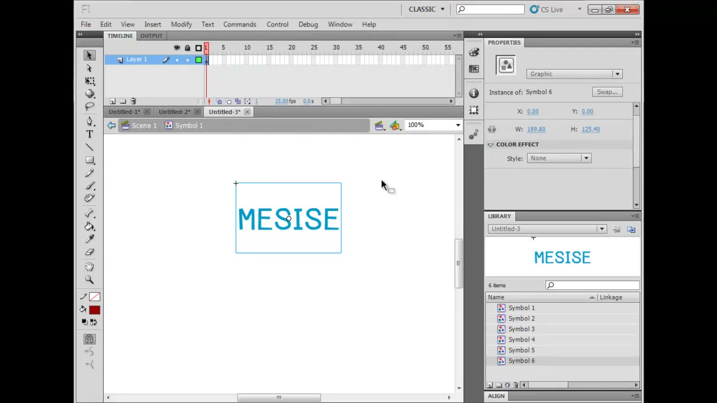The width and height of the screenshot is (717, 403).
Task: Click the red fill color swatch
Action: tap(94, 310)
